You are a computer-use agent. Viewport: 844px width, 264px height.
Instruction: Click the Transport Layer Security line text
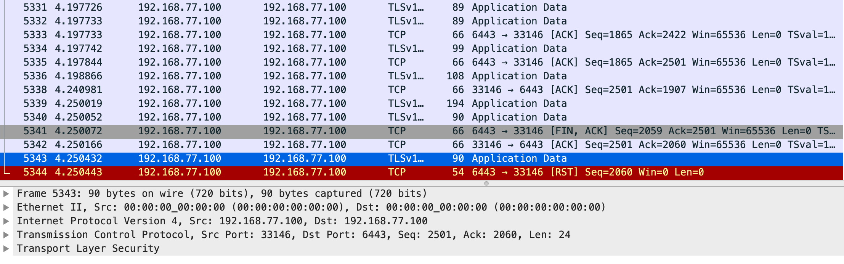coord(88,248)
